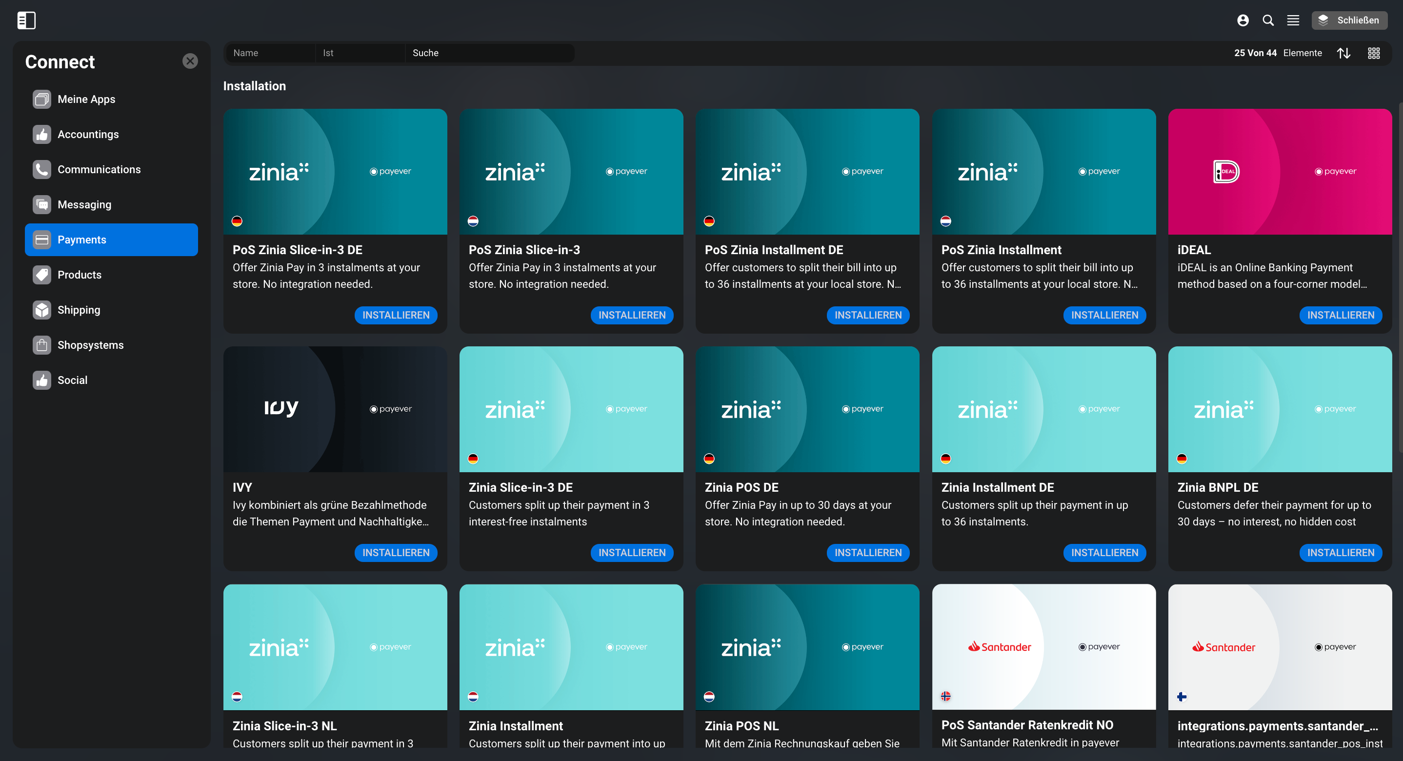Open the iDEAL card thumbnail

1280,172
